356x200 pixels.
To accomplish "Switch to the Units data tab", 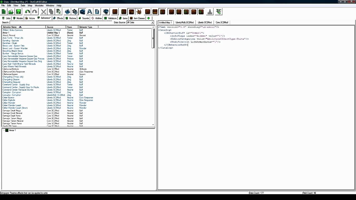I will coord(6,18).
